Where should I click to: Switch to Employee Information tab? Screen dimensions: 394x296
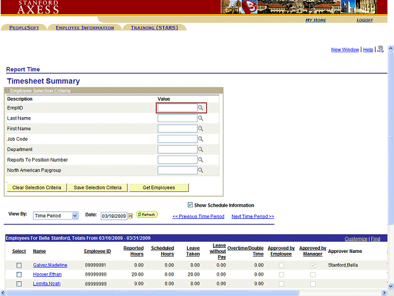point(84,28)
